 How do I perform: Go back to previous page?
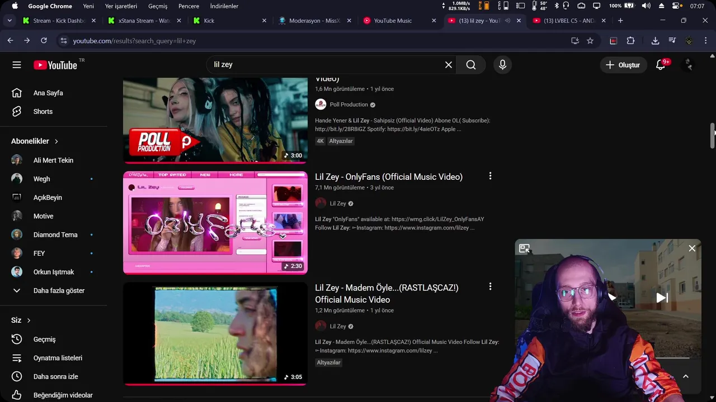[x=10, y=41]
